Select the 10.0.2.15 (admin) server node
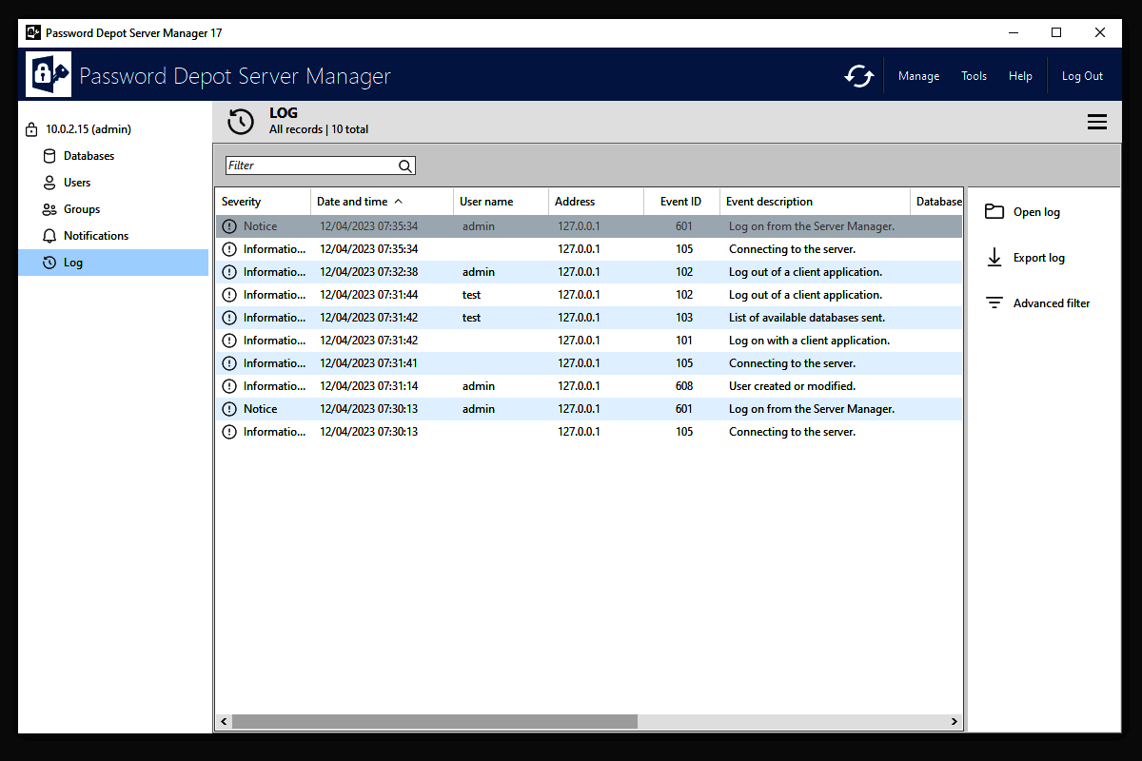1142x761 pixels. (x=88, y=129)
